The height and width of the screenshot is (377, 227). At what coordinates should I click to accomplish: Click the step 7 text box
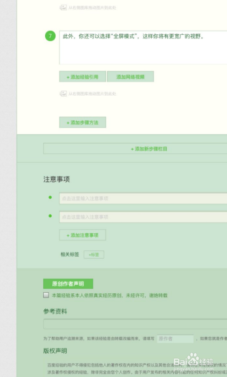[143, 48]
